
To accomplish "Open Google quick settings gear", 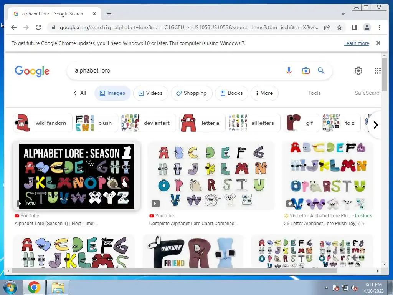I will click(358, 71).
